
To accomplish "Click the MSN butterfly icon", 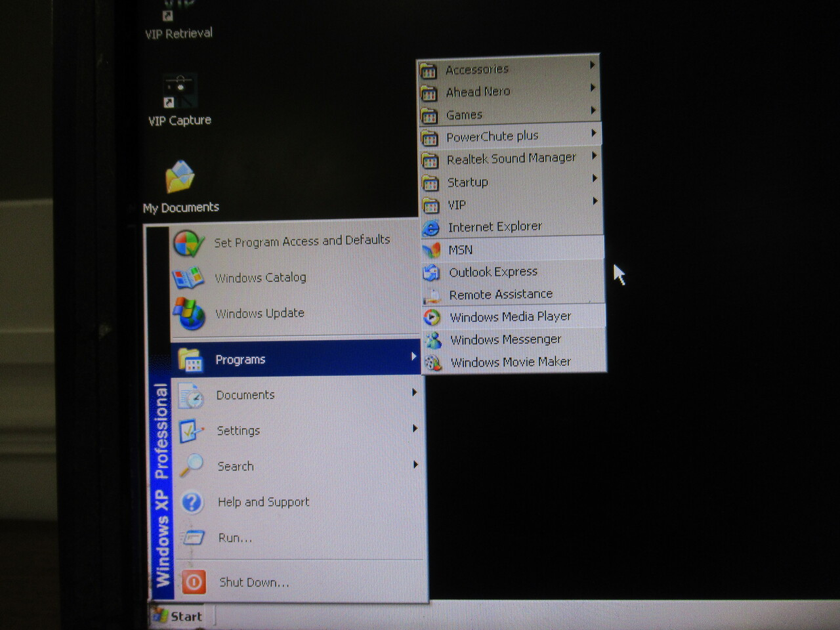I will click(x=431, y=250).
